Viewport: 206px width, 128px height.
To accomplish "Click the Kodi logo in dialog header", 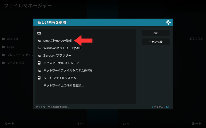I will point(168,22).
